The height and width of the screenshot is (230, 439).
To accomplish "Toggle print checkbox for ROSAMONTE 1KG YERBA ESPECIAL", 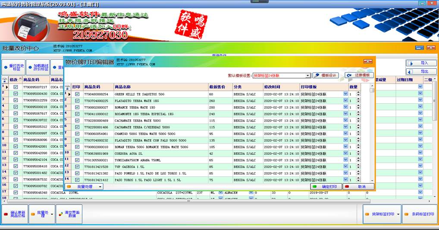I will (x=77, y=113).
